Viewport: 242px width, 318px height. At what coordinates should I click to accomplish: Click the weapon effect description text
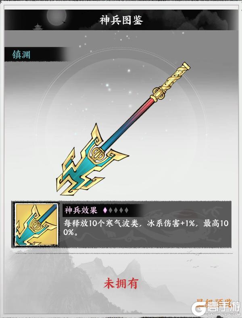146,228
